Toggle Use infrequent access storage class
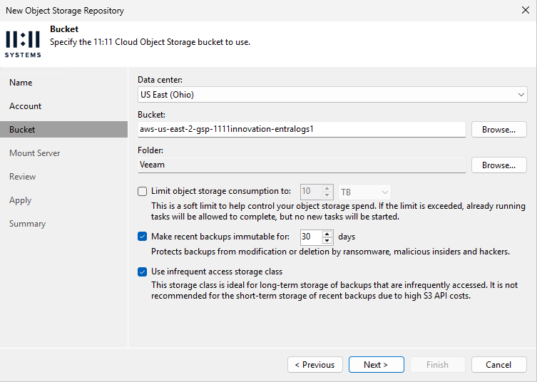The image size is (537, 382). [142, 272]
